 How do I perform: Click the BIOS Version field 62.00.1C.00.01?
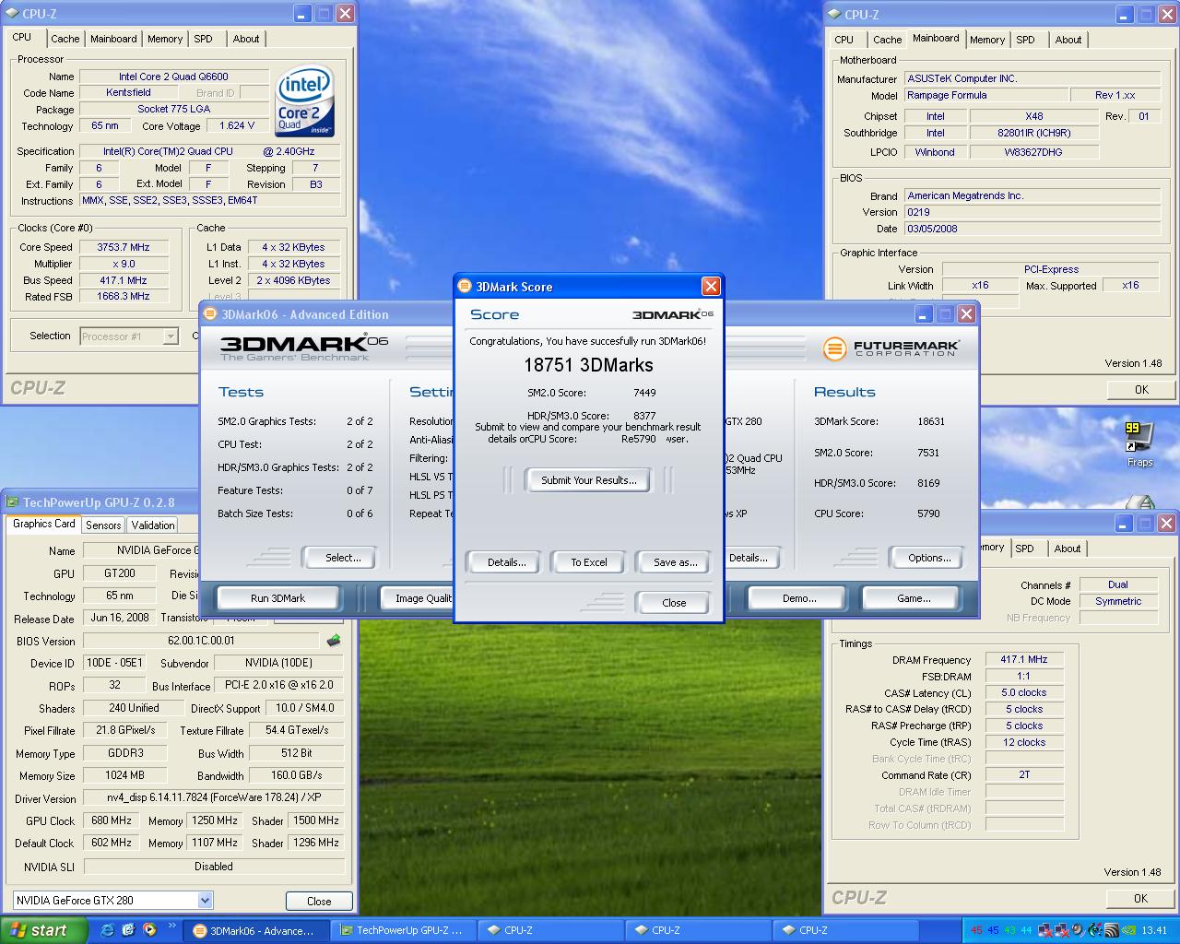pyautogui.click(x=202, y=641)
